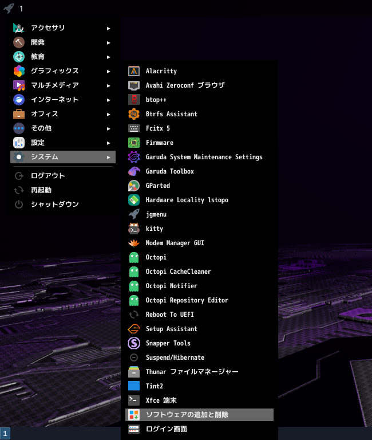Click the Garuda Toolbox eagle icon

[x=134, y=171]
